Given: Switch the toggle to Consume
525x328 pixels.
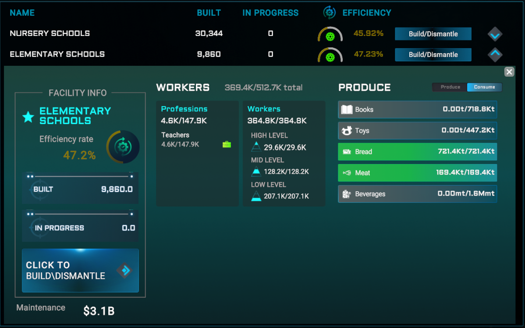Looking at the screenshot, I should click(x=484, y=87).
